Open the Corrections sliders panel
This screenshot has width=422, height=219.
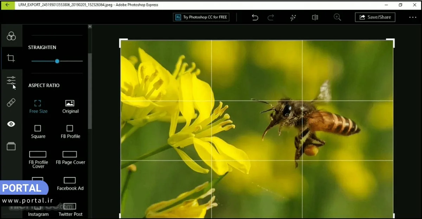coord(11,80)
